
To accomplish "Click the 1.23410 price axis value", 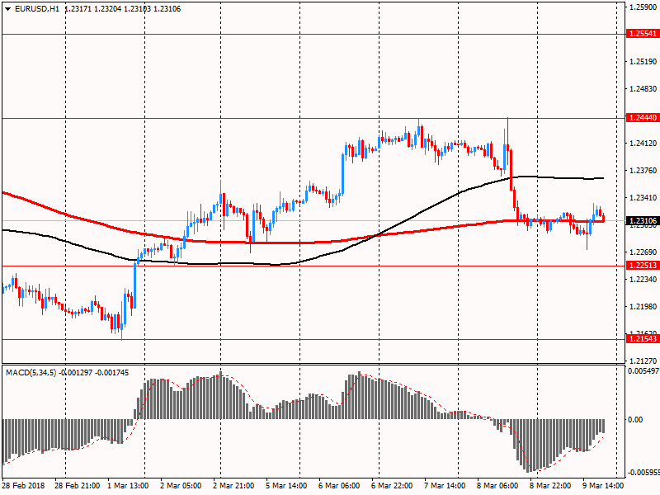I will (643, 198).
